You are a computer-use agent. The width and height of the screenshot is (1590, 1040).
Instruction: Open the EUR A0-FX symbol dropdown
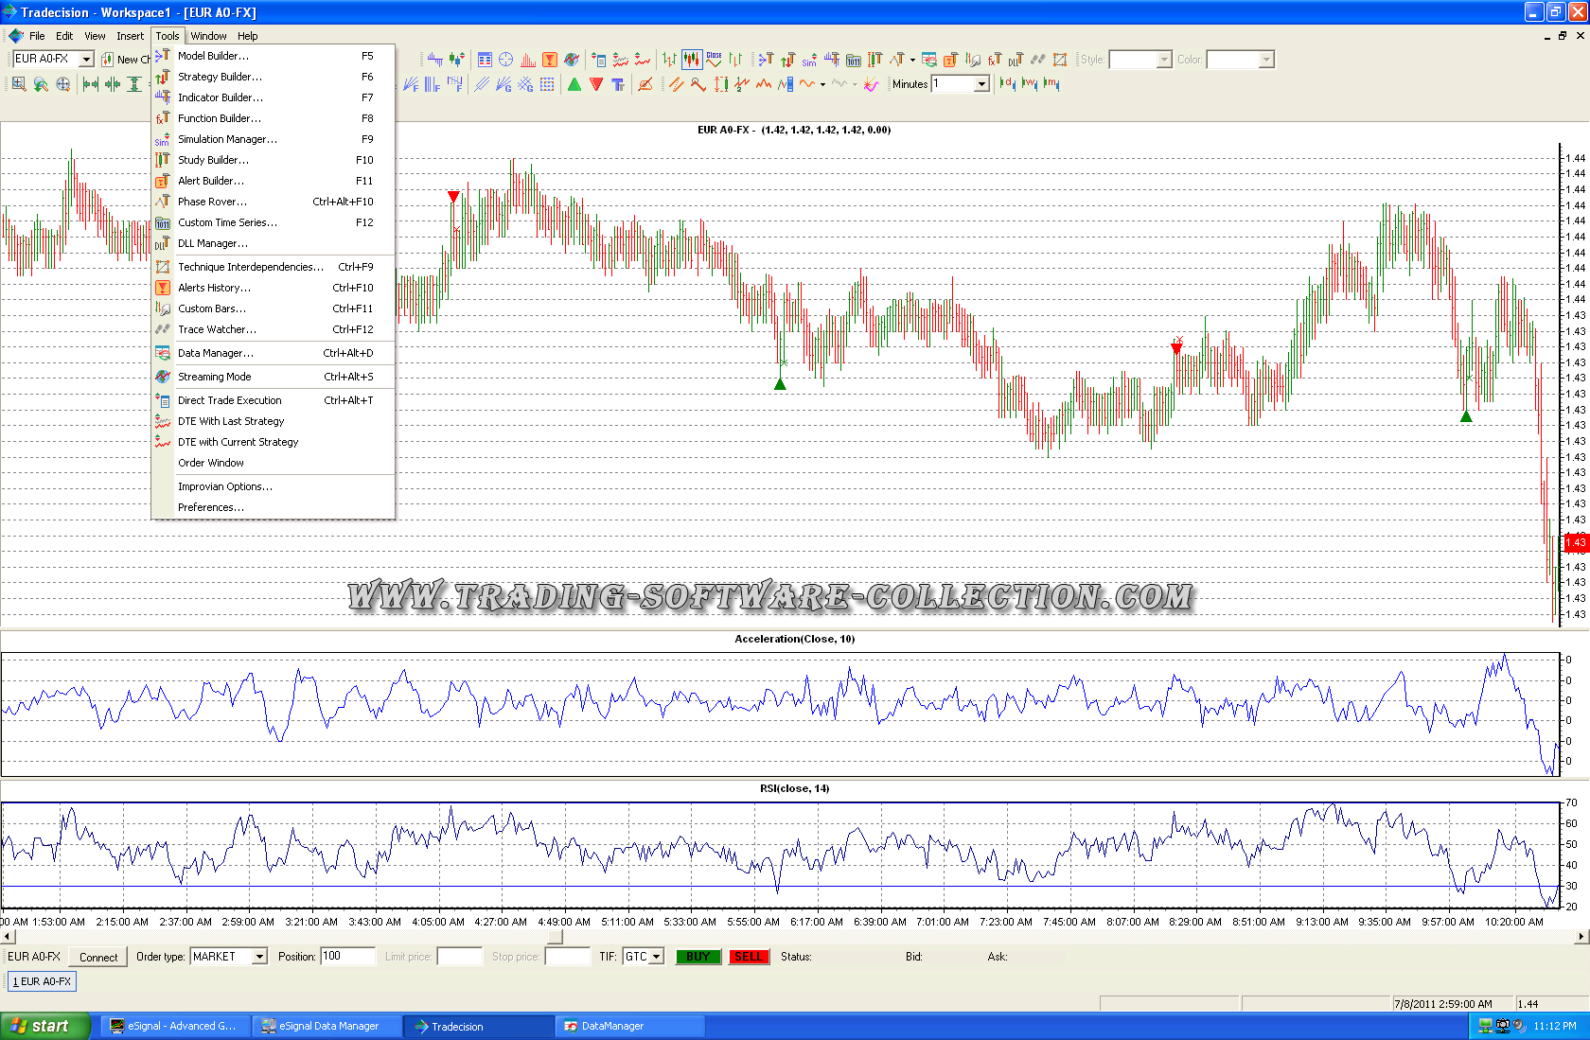86,60
